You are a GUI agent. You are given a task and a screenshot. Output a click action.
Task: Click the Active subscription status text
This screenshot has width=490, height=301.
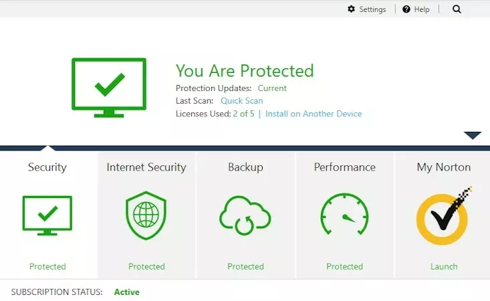126,292
